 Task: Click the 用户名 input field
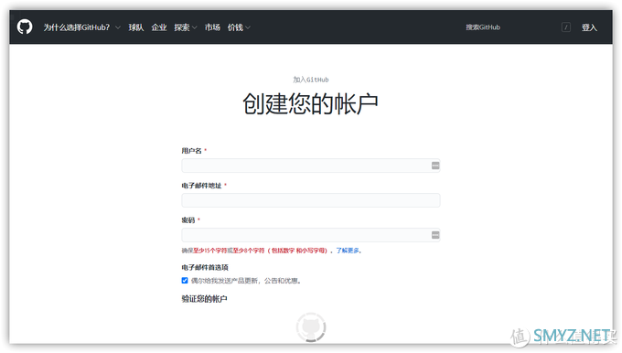point(311,166)
